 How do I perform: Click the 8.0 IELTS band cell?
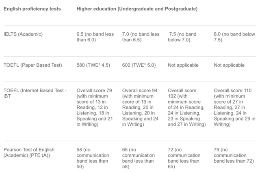point(234,37)
